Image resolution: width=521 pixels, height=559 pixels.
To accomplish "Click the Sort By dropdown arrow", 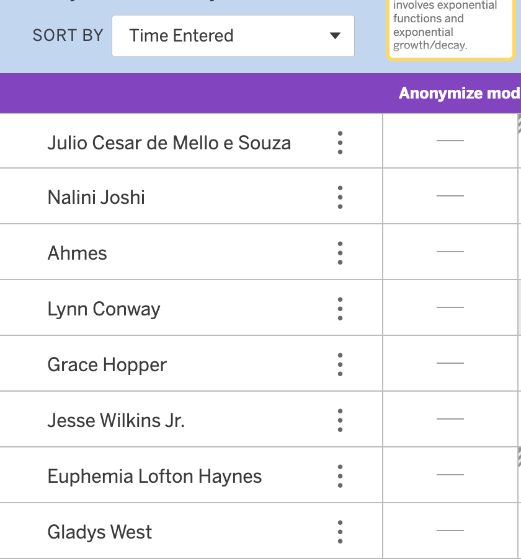I will tap(335, 36).
